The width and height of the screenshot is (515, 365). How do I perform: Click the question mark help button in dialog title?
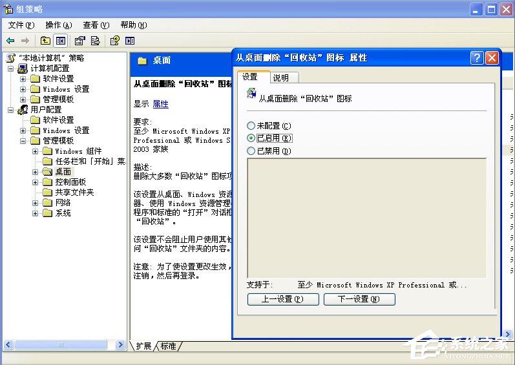pyautogui.click(x=477, y=58)
